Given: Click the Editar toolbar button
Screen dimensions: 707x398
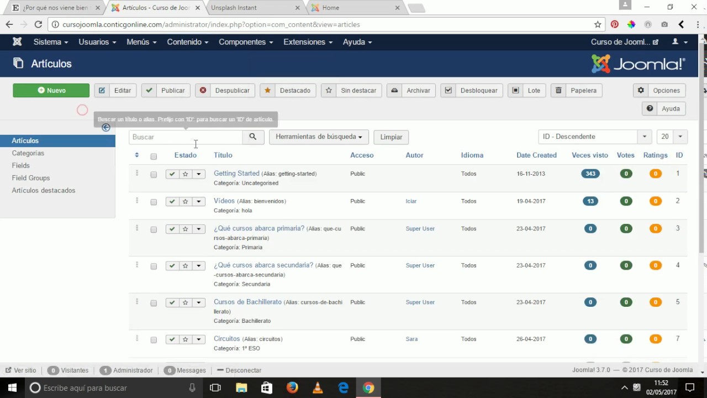Looking at the screenshot, I should point(115,91).
